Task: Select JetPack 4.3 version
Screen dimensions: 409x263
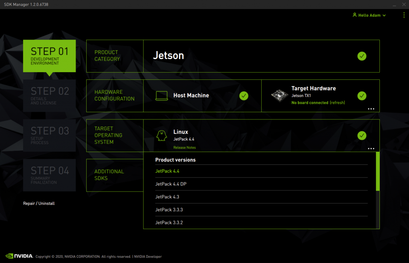Action: (x=261, y=197)
